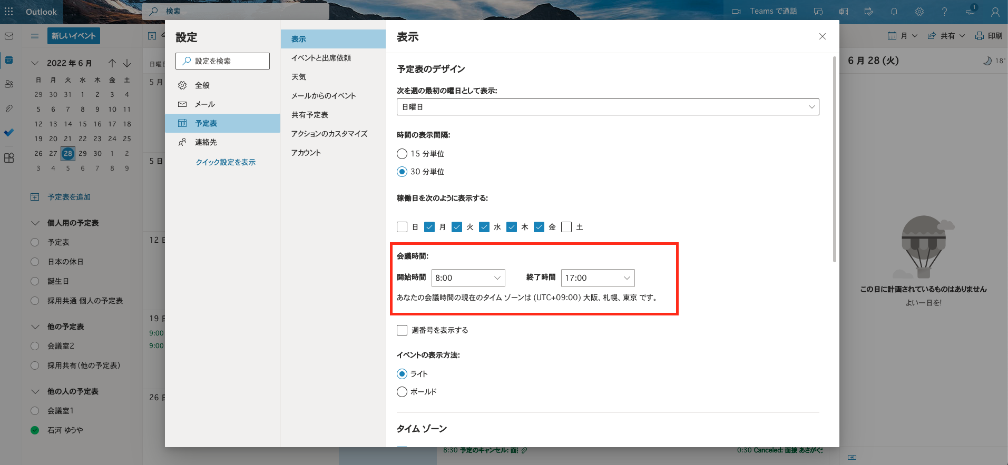Open Events and invitations settings
1008x465 pixels.
333,58
